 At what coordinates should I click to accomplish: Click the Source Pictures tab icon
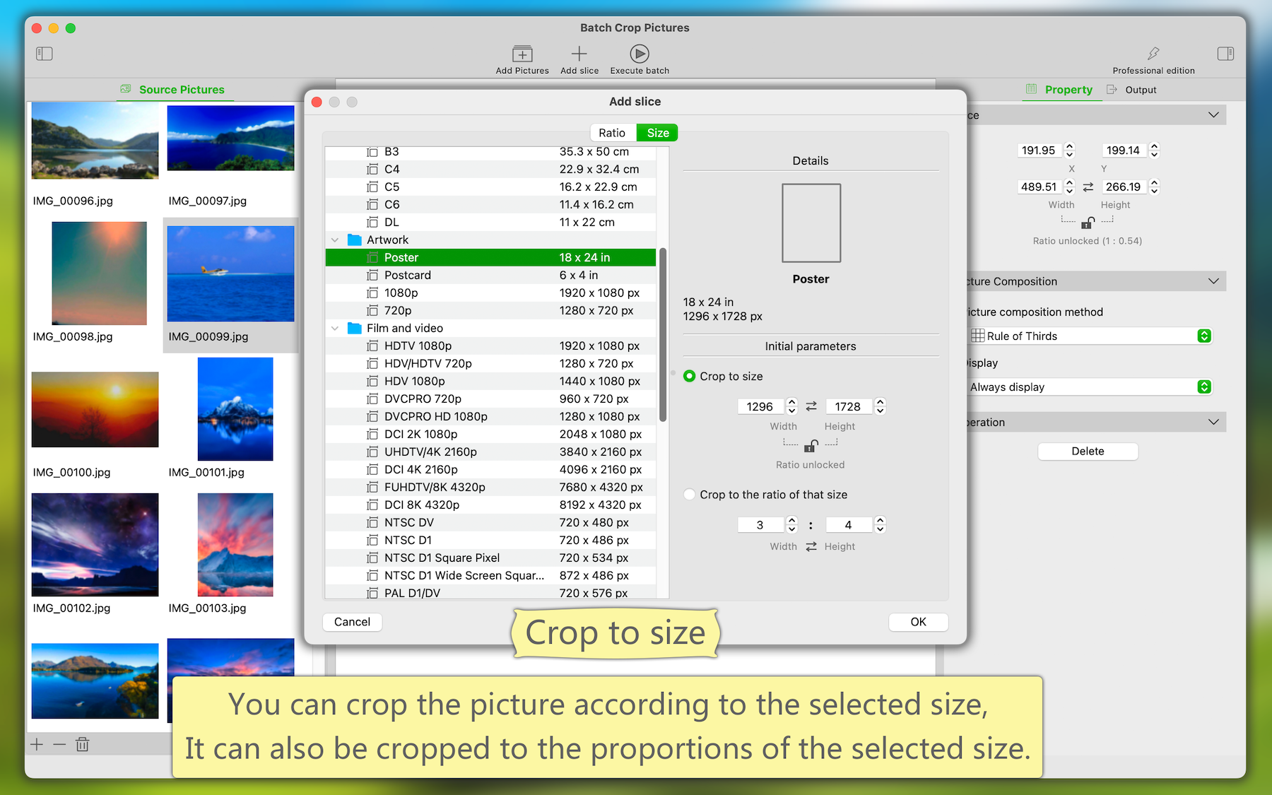(126, 89)
